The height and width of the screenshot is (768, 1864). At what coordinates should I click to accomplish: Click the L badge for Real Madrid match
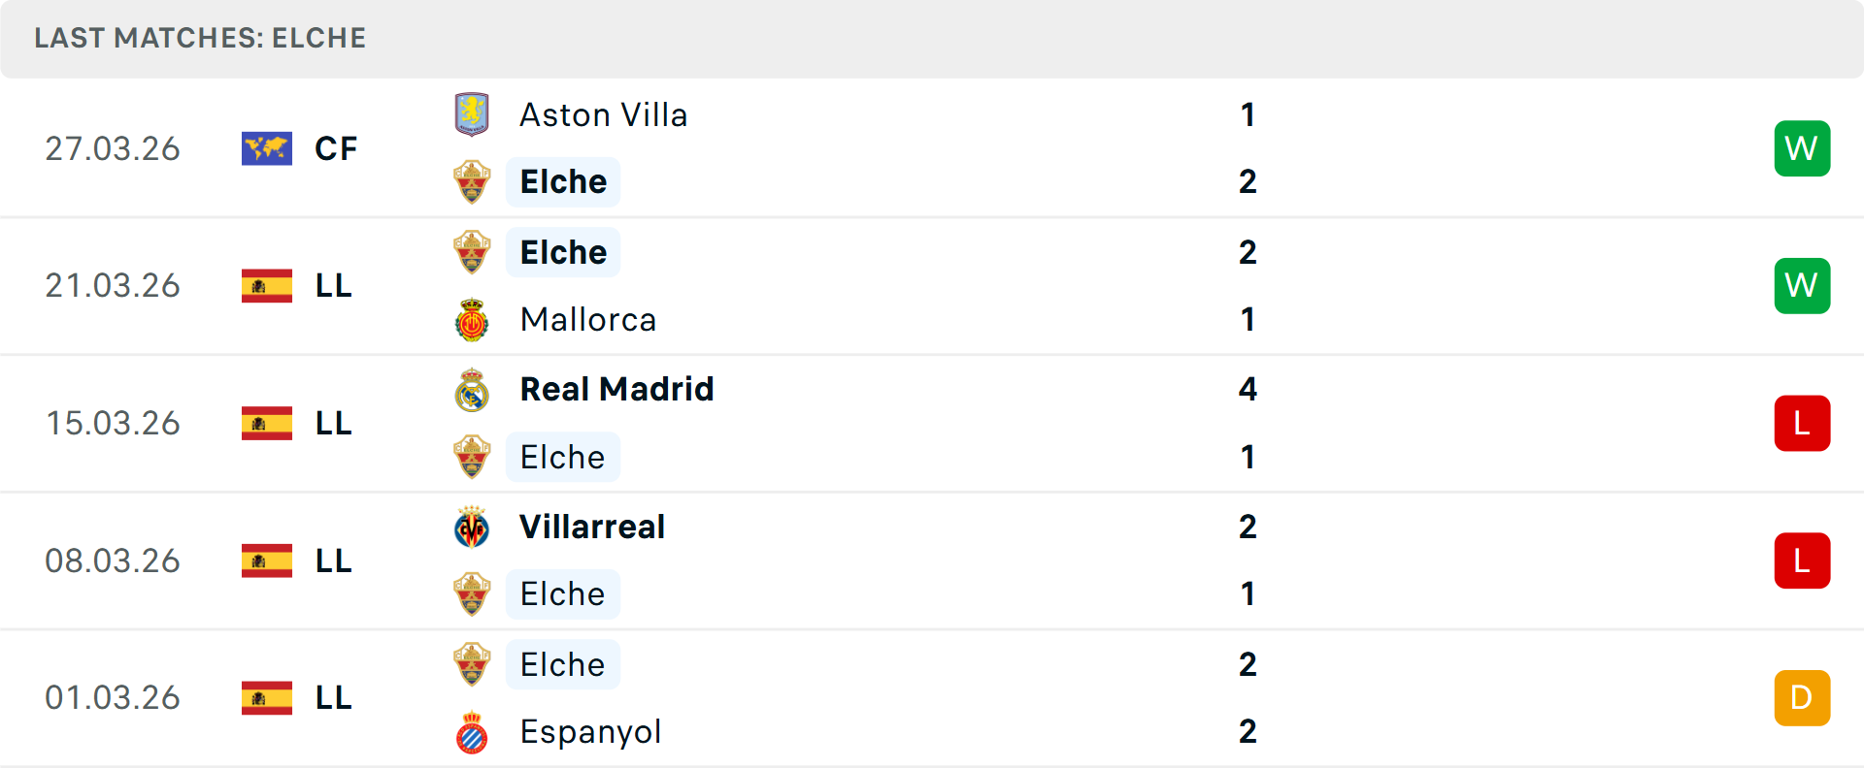point(1802,424)
